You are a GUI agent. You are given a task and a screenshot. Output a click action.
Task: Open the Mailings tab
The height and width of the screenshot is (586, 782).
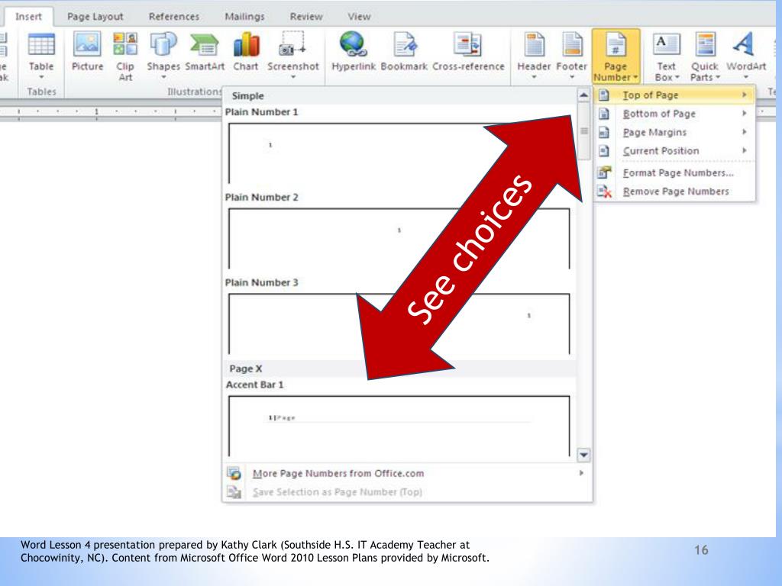tap(244, 17)
